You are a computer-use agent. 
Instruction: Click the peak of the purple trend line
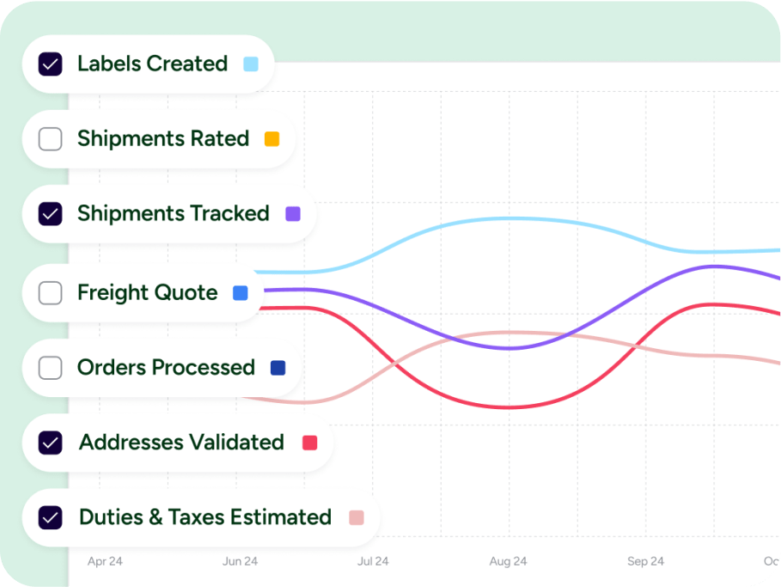715,266
